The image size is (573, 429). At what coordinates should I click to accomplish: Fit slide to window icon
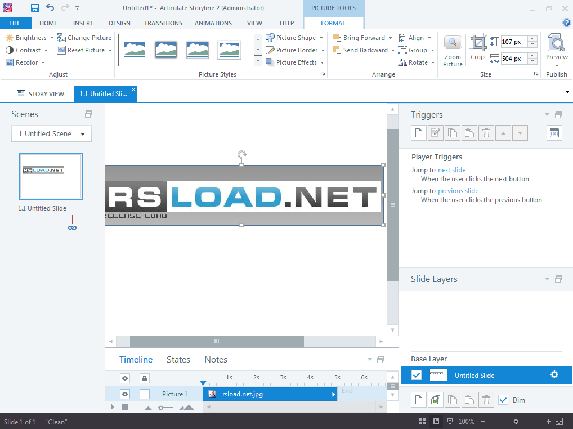(x=559, y=421)
